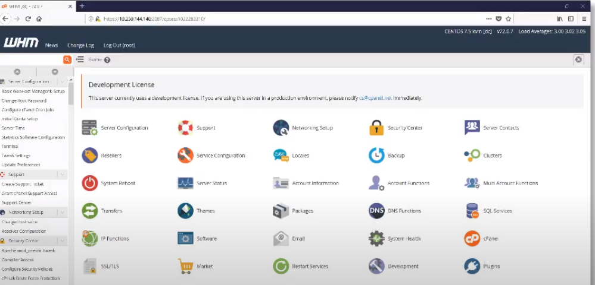Click the WHM logo
This screenshot has width=595, height=285.
point(21,43)
